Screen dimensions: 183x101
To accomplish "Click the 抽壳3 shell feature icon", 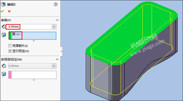I will tap(3, 4).
